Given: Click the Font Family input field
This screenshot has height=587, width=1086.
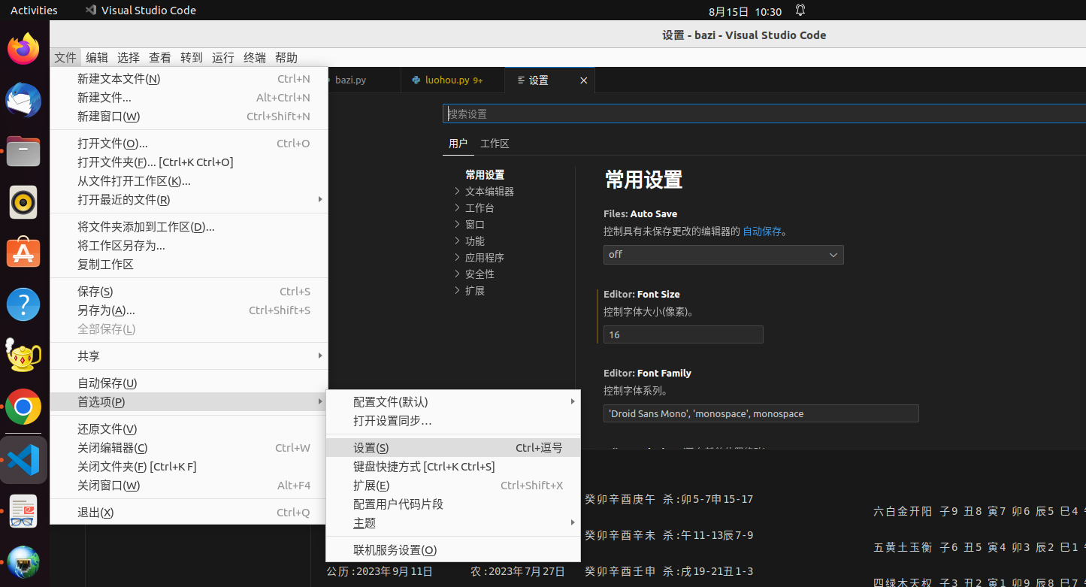Looking at the screenshot, I should pyautogui.click(x=761, y=413).
